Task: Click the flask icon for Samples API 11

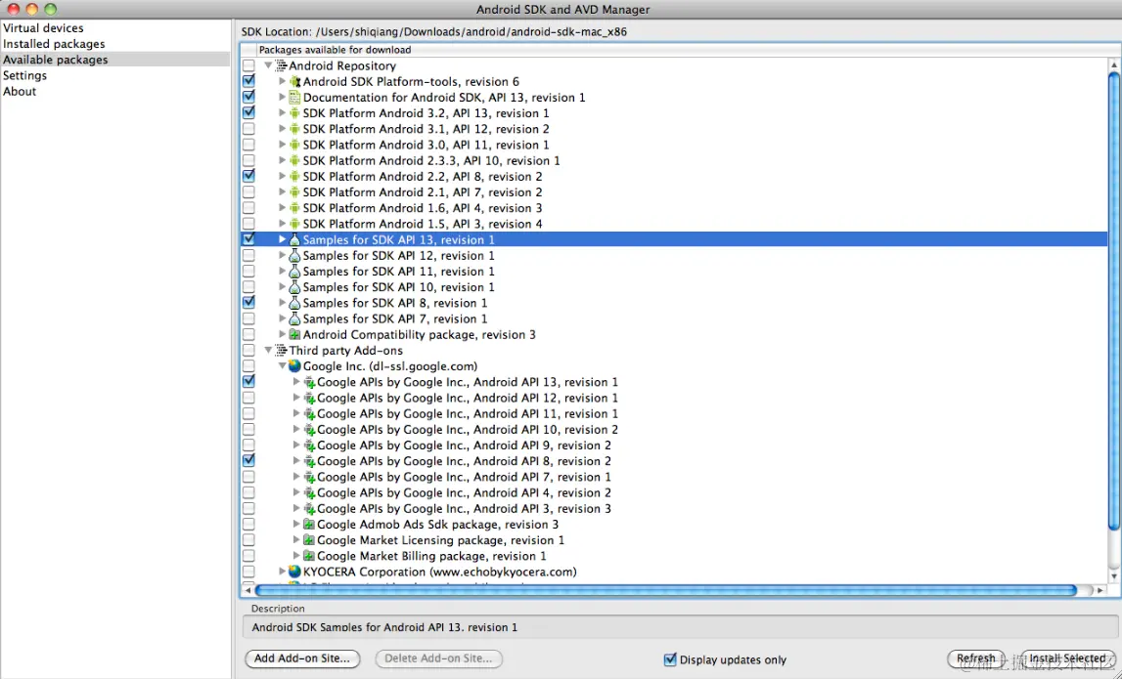Action: tap(294, 271)
